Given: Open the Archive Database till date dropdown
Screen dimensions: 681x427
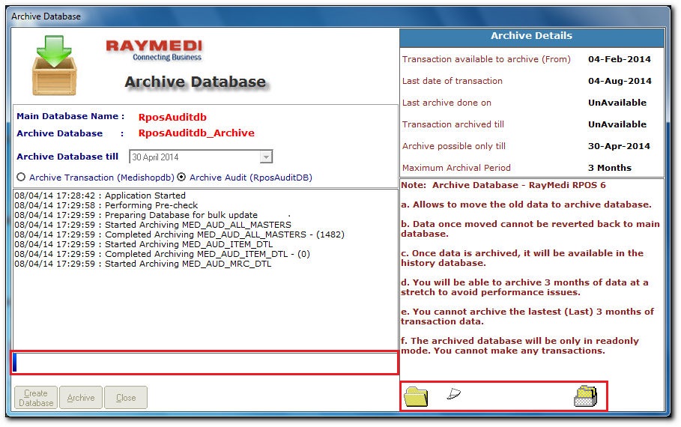Looking at the screenshot, I should click(266, 157).
